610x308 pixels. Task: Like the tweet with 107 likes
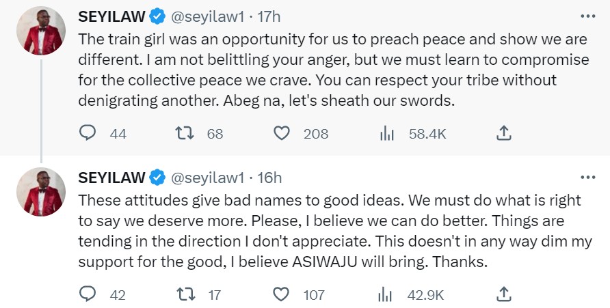[282, 294]
